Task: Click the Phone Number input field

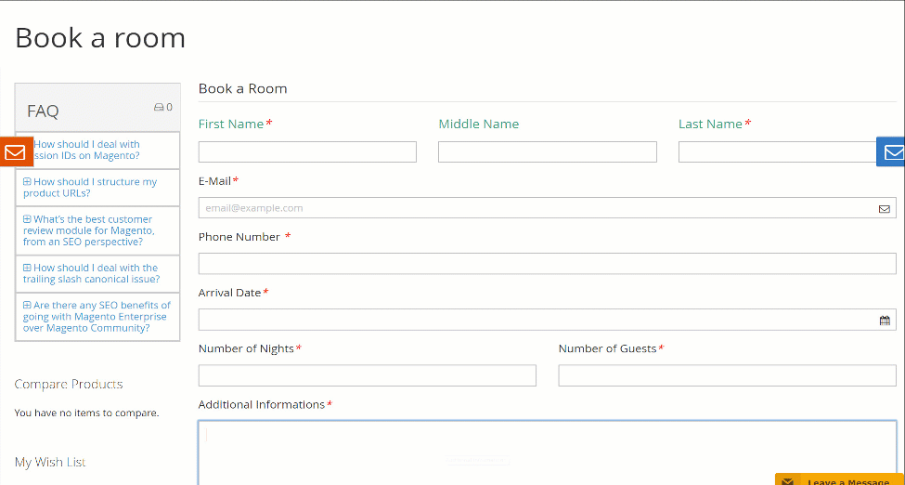Action: tap(547, 264)
